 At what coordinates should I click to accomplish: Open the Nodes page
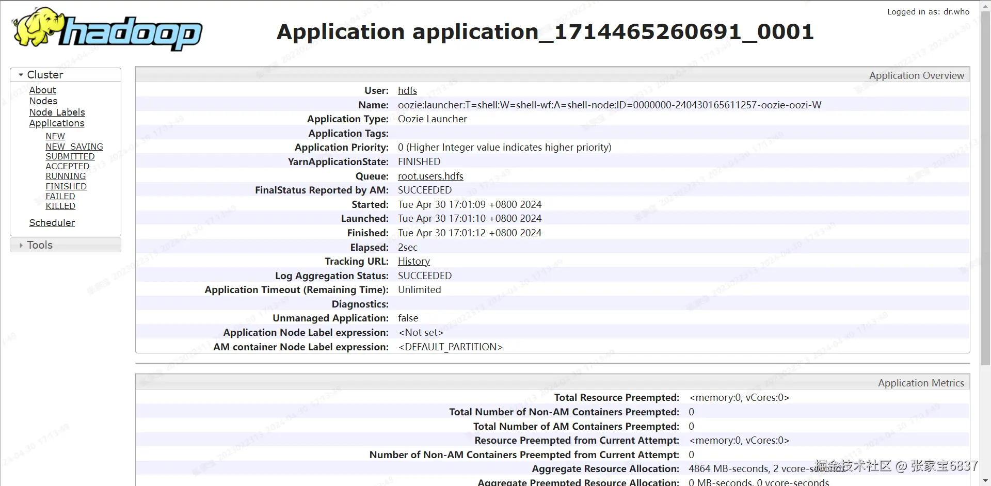43,101
